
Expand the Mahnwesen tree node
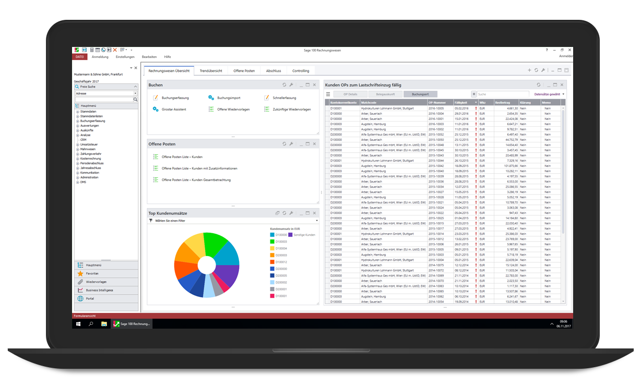(78, 149)
